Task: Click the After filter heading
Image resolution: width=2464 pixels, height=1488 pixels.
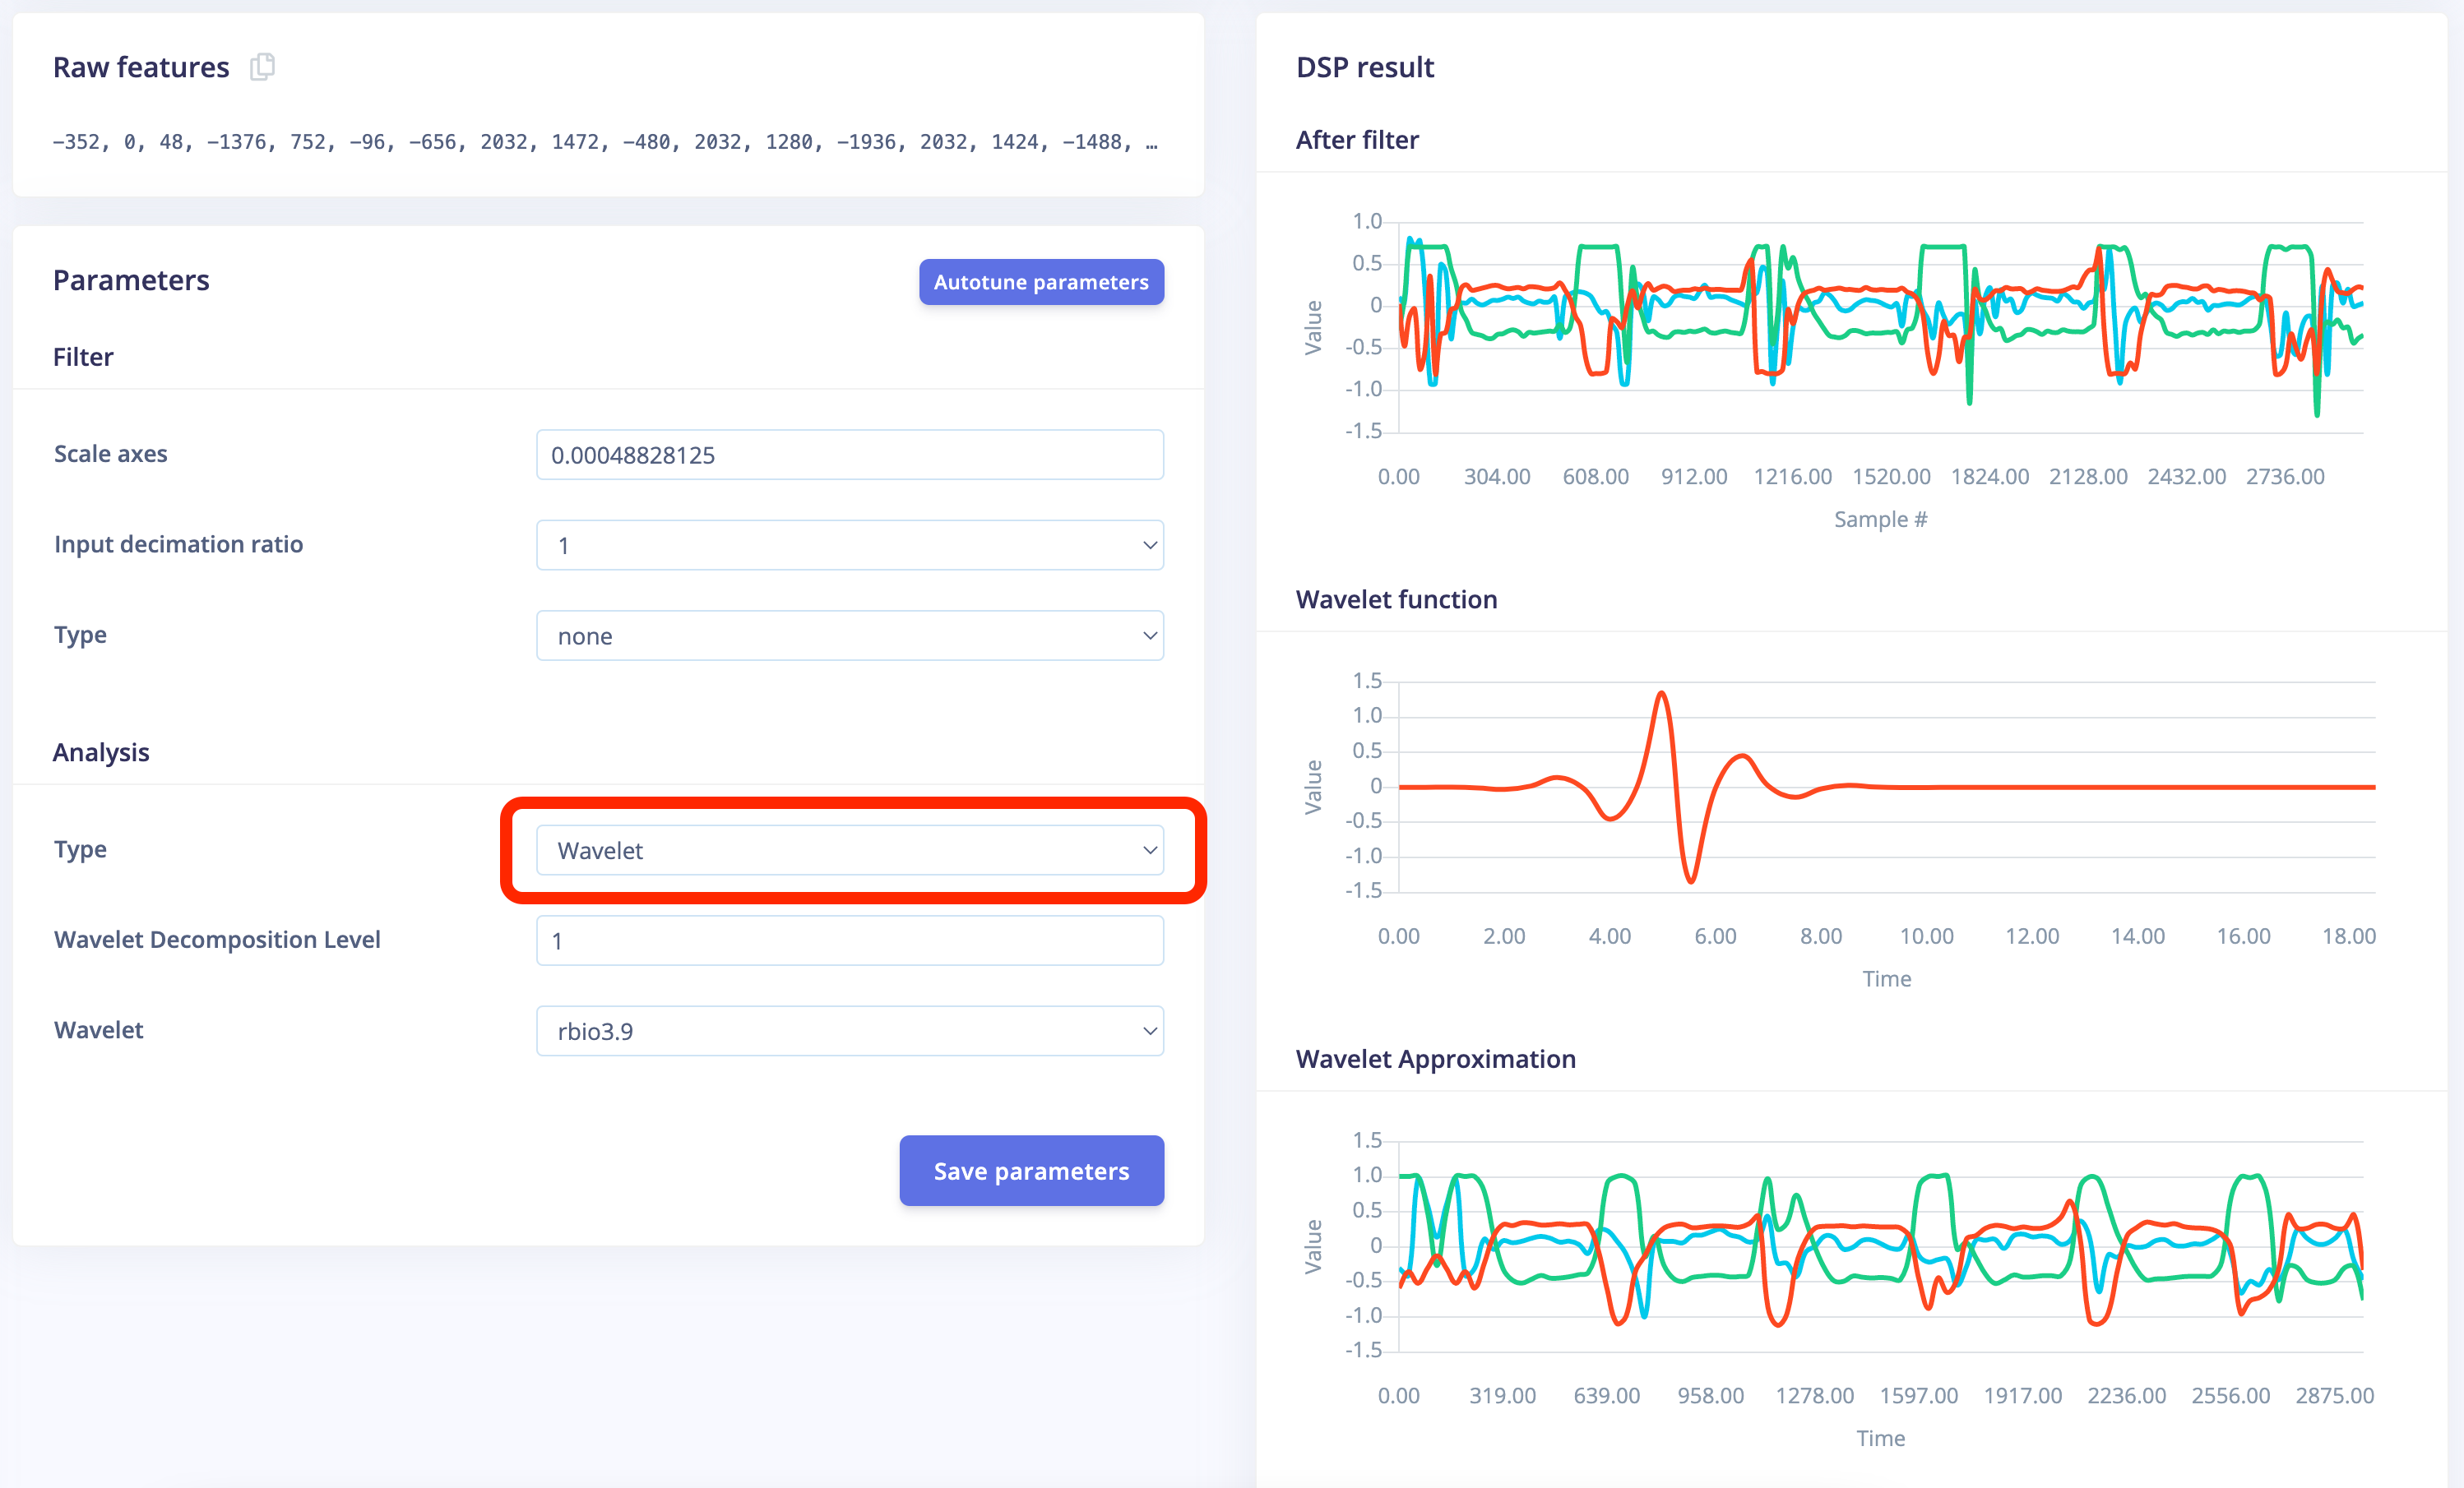Action: tap(1357, 140)
